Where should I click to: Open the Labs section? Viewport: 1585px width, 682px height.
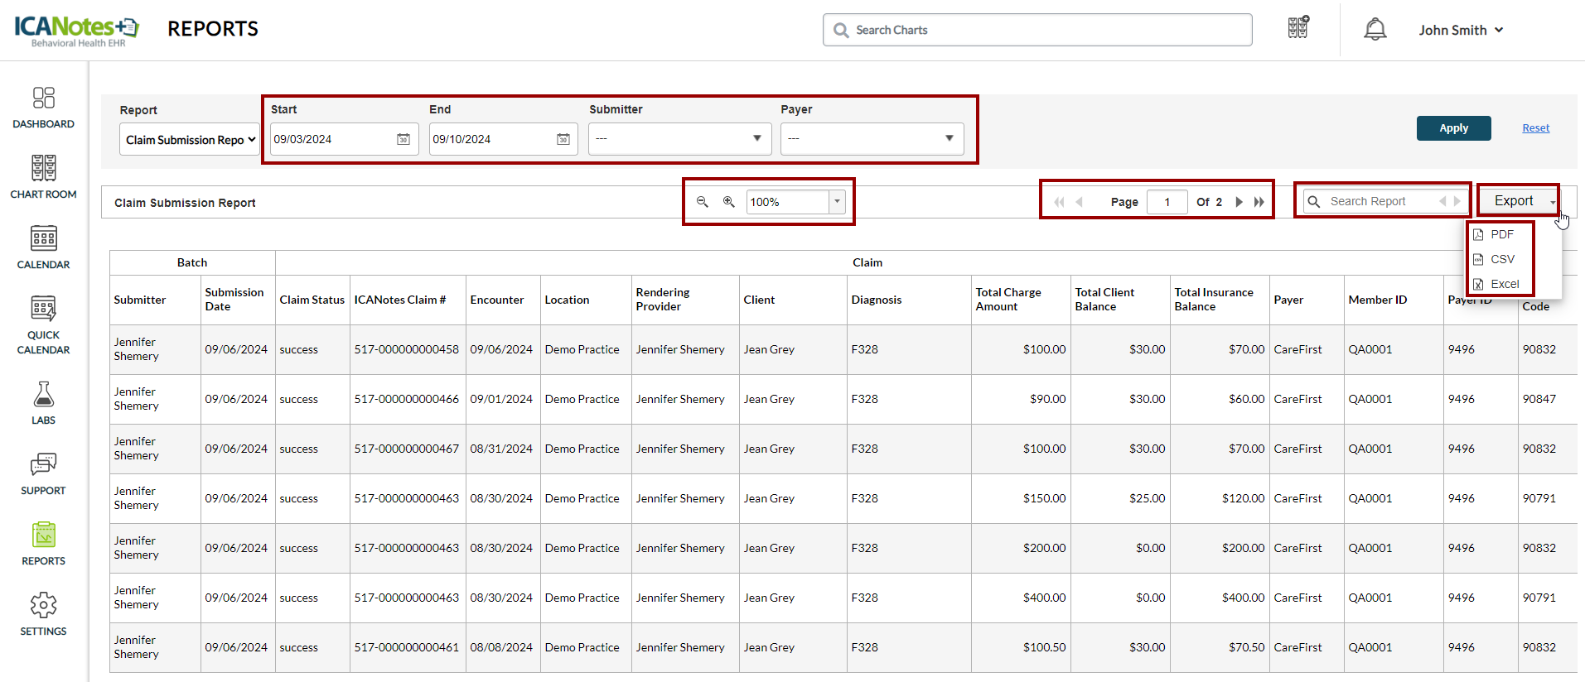[x=43, y=403]
